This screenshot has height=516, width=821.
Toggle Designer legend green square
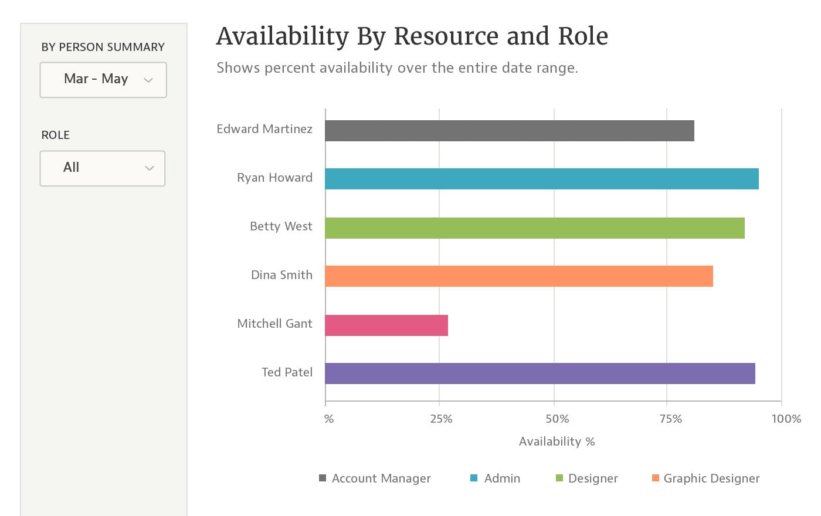559,478
